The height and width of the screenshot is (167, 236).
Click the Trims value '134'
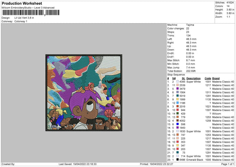[188, 35]
